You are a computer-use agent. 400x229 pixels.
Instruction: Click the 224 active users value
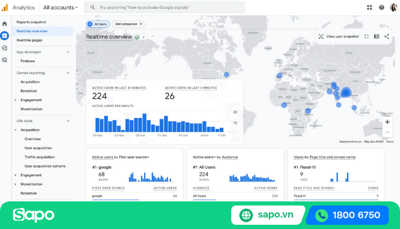[99, 96]
